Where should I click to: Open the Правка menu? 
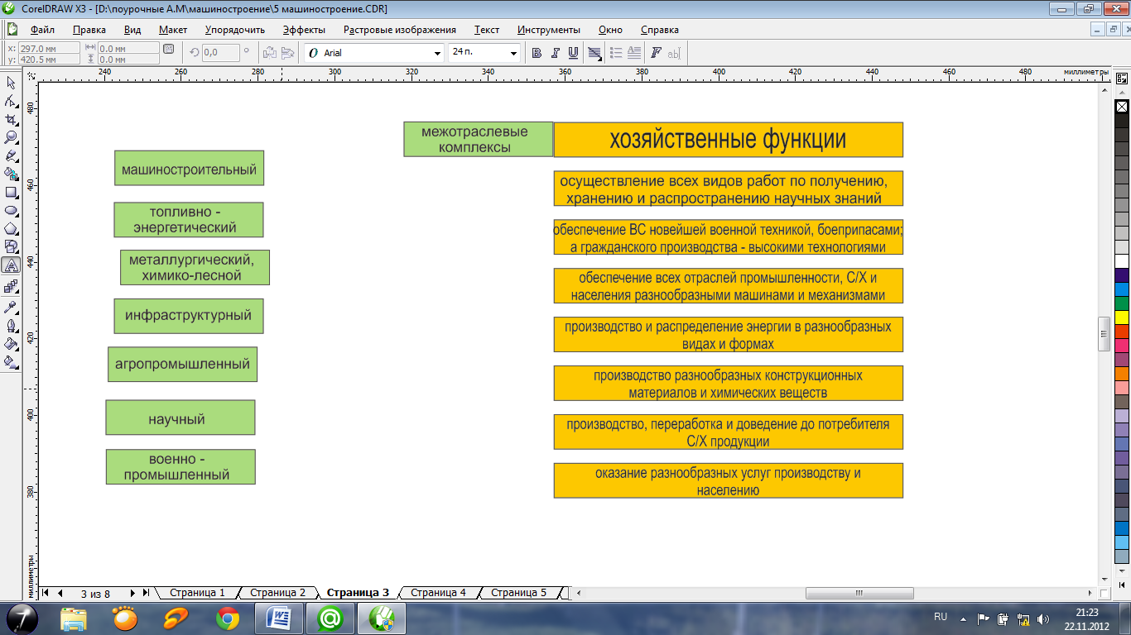pyautogui.click(x=89, y=30)
